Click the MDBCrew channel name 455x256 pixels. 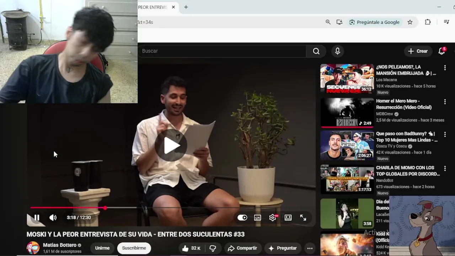(x=384, y=114)
